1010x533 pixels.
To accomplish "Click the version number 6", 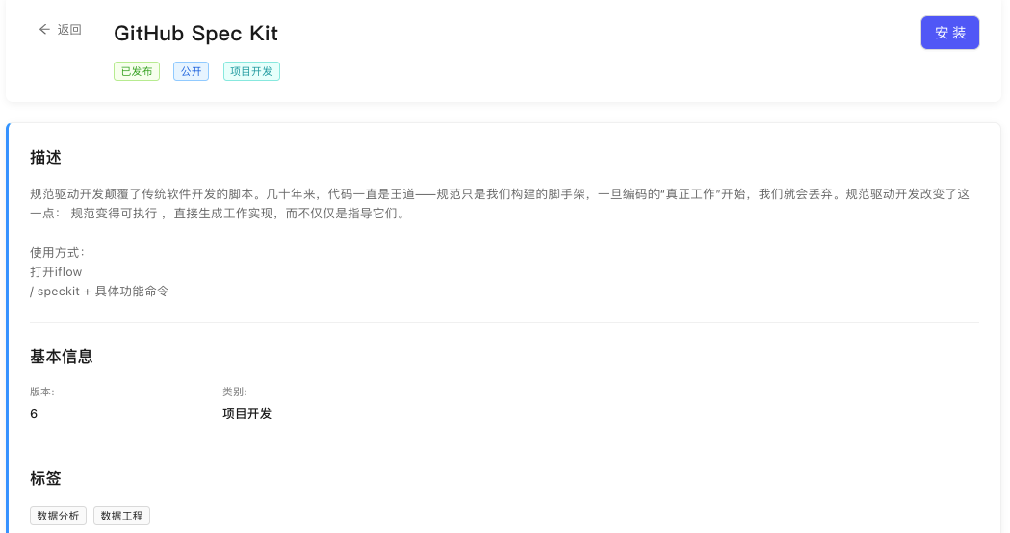I will [x=34, y=414].
